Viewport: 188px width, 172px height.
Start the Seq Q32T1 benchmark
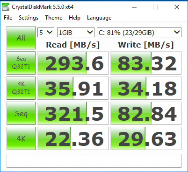[21, 63]
